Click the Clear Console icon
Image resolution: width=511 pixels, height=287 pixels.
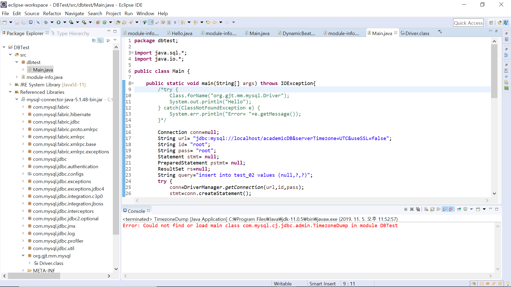click(426, 209)
